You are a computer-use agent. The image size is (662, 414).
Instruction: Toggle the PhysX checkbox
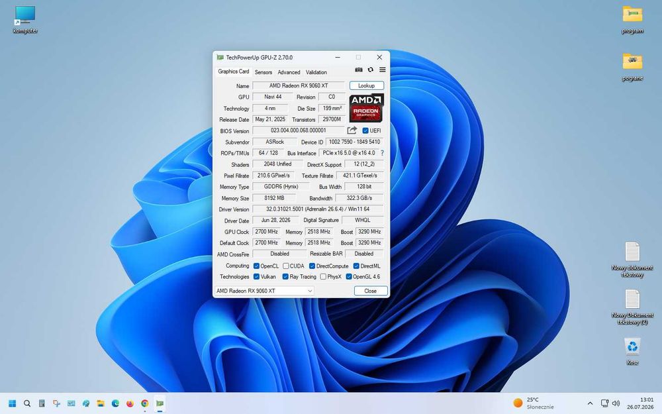(323, 277)
